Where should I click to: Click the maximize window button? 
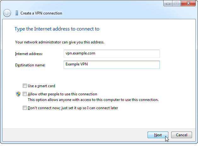click(x=176, y=3)
